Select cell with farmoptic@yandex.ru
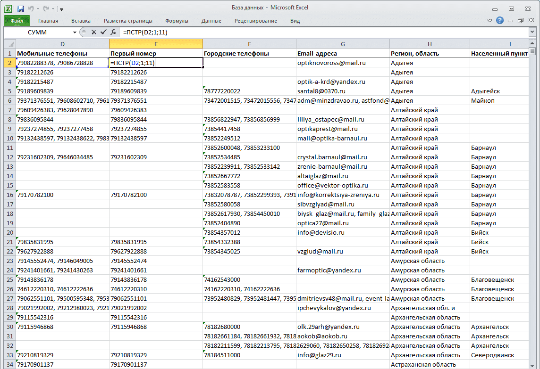 pyautogui.click(x=343, y=271)
